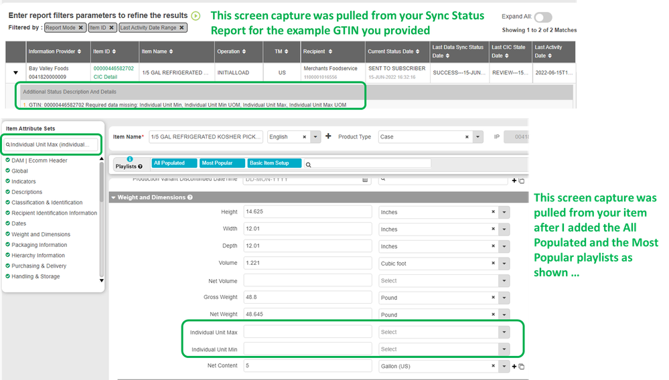Viewport: 669px width, 380px height.
Task: Click the playlist search field
Action: [368, 164]
